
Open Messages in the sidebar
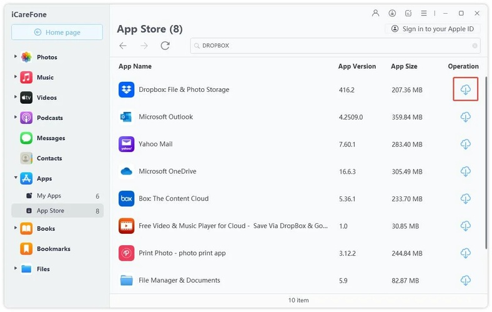[x=51, y=138]
